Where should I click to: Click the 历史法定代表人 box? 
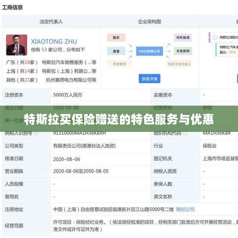[x=179, y=64]
